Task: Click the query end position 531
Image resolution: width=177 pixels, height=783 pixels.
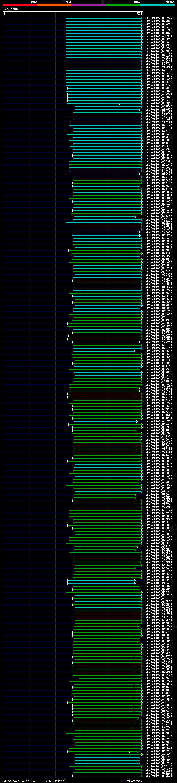Action: (x=140, y=14)
